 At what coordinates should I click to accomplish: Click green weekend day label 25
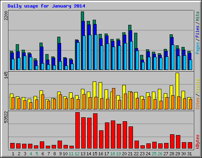point(154,154)
